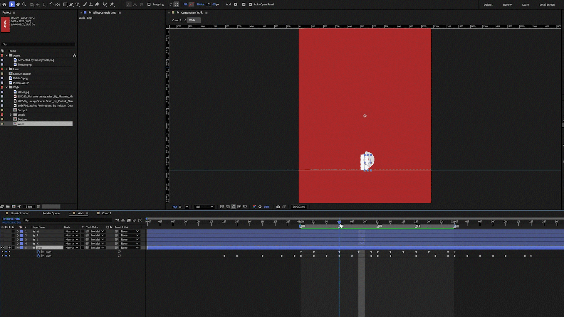The image size is (564, 317).
Task: Expand the Lines folder in Project panel
Action: click(x=6, y=69)
